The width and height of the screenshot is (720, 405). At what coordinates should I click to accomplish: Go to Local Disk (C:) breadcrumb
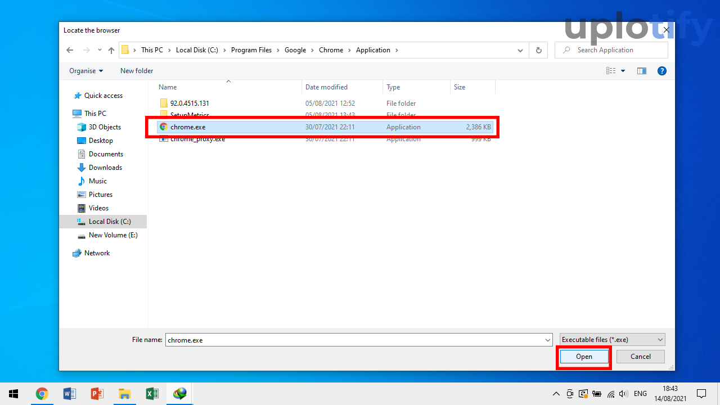coord(197,50)
